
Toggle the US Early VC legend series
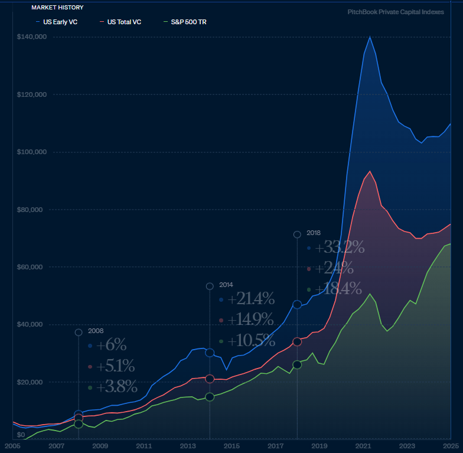60,22
